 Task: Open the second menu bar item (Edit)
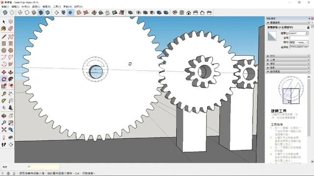click(15, 6)
